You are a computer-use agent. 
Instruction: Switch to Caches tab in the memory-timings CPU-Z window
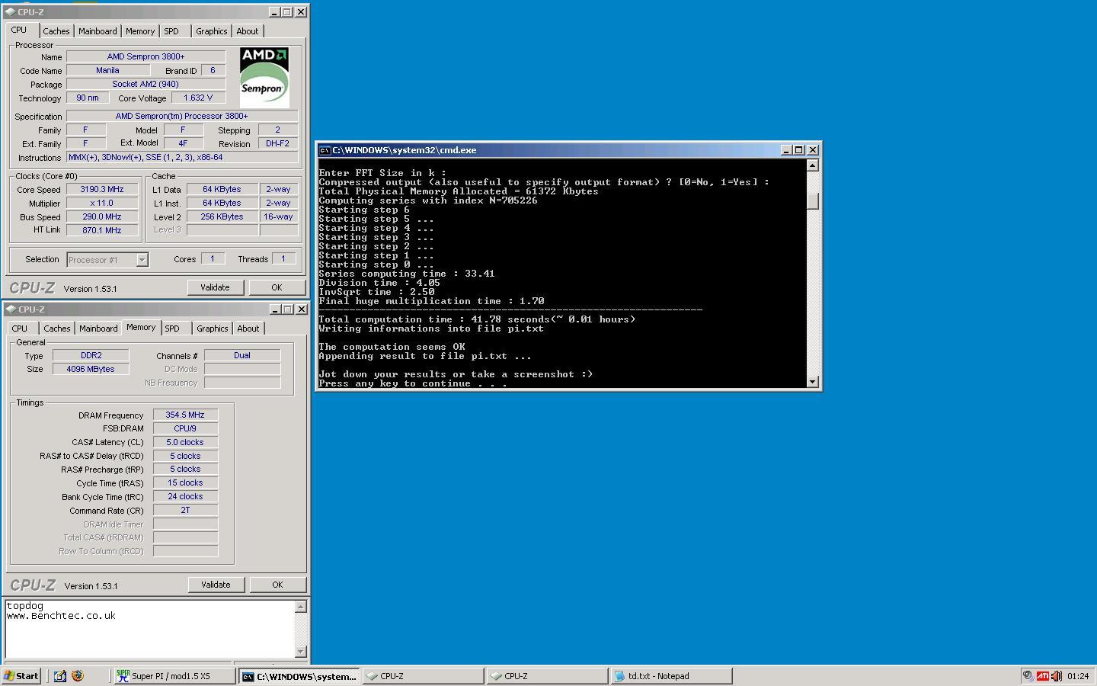(57, 329)
